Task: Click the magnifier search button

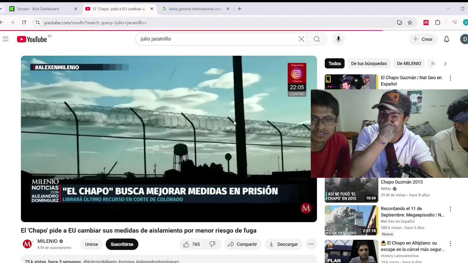Action: tap(317, 39)
